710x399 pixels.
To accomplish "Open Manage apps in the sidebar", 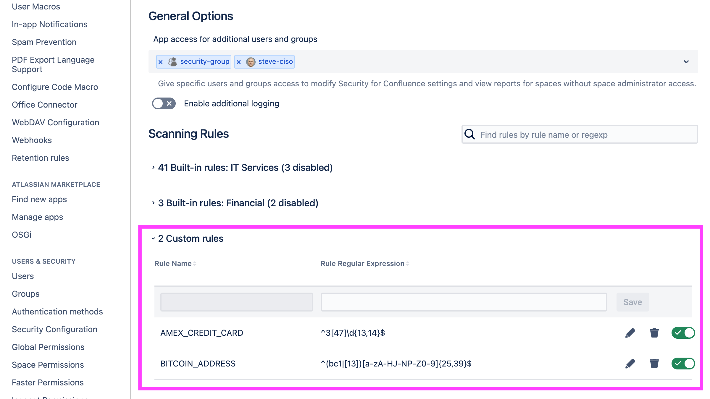I will 37,217.
